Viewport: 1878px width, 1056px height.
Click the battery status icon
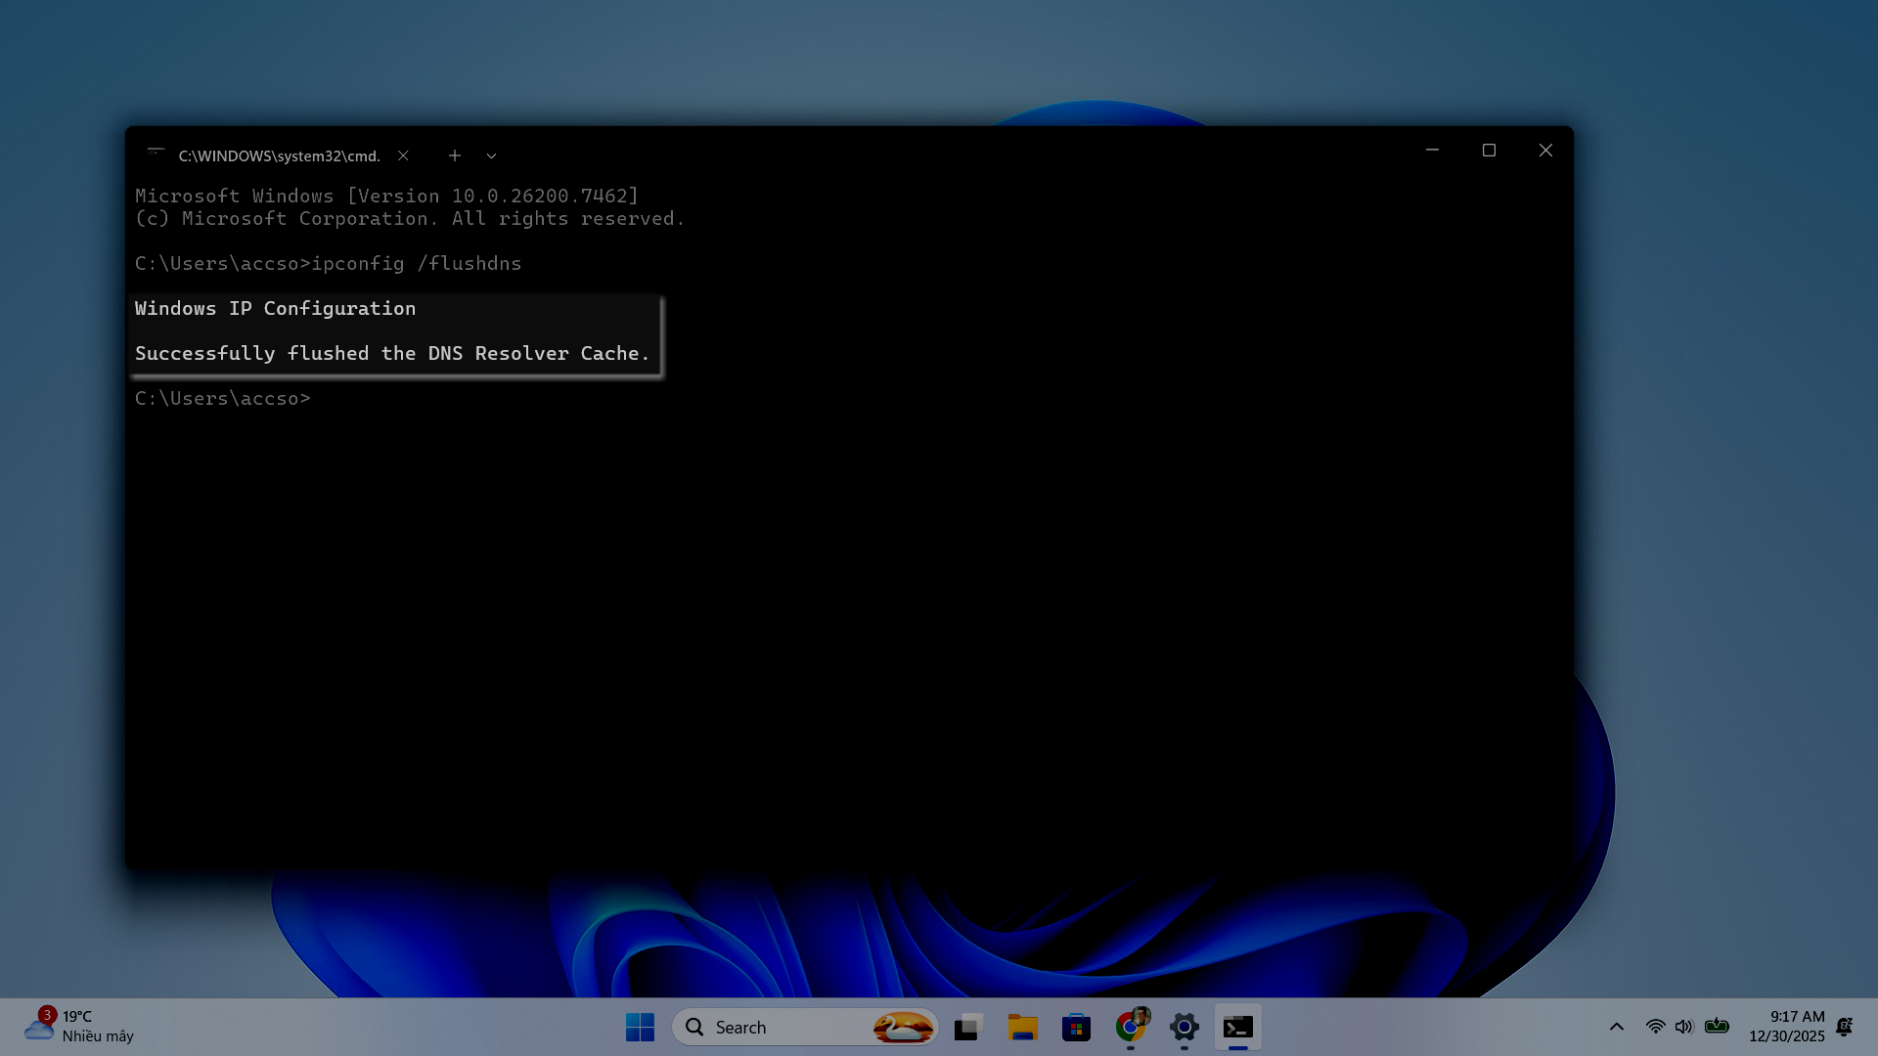(x=1717, y=1027)
